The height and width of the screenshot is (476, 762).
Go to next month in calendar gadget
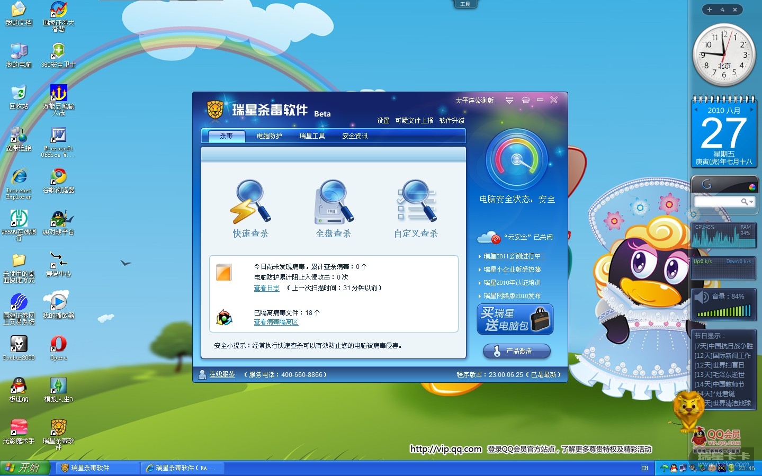(752, 110)
